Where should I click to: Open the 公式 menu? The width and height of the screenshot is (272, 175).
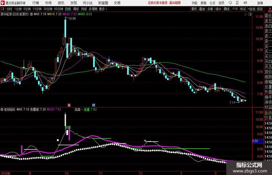point(212,3)
